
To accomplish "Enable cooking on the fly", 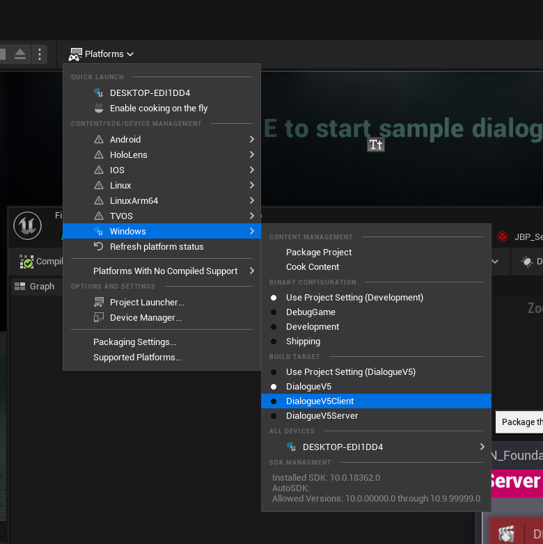I will [x=159, y=109].
